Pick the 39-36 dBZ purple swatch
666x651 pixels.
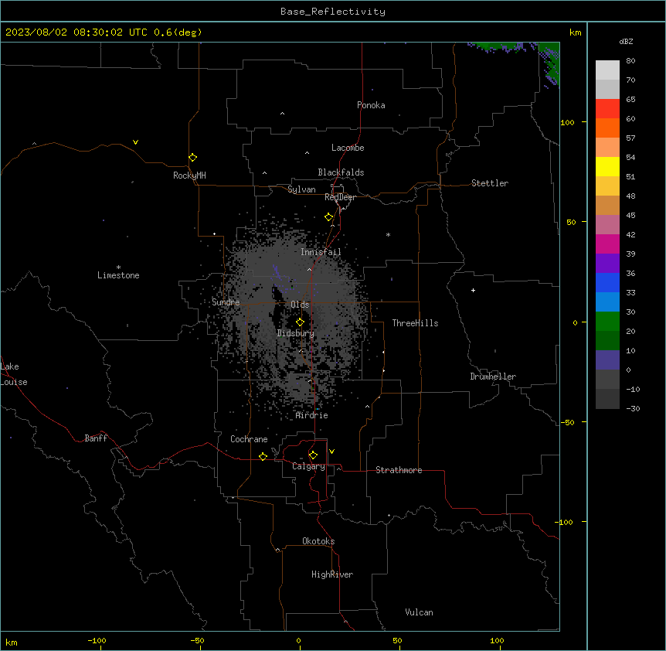coord(607,264)
